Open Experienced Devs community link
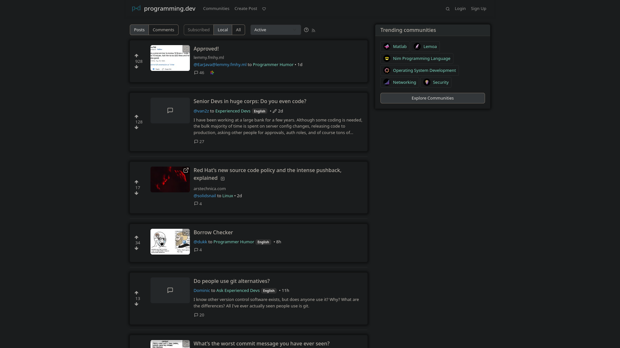 click(233, 111)
